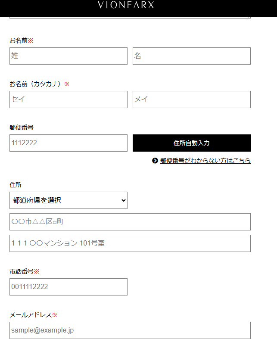Screen dimensions: 277x339
Task: Open the 都道府県を選択 dropdown
Action: 68,200
